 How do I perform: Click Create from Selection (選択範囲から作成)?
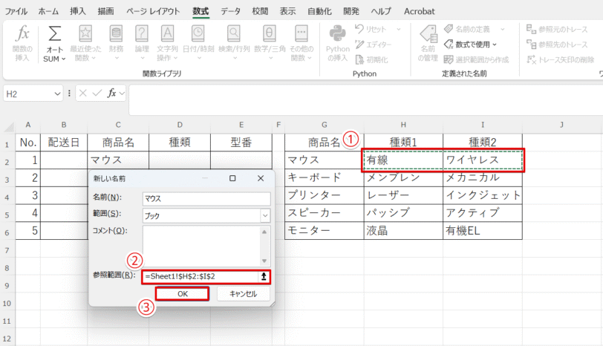tap(476, 59)
